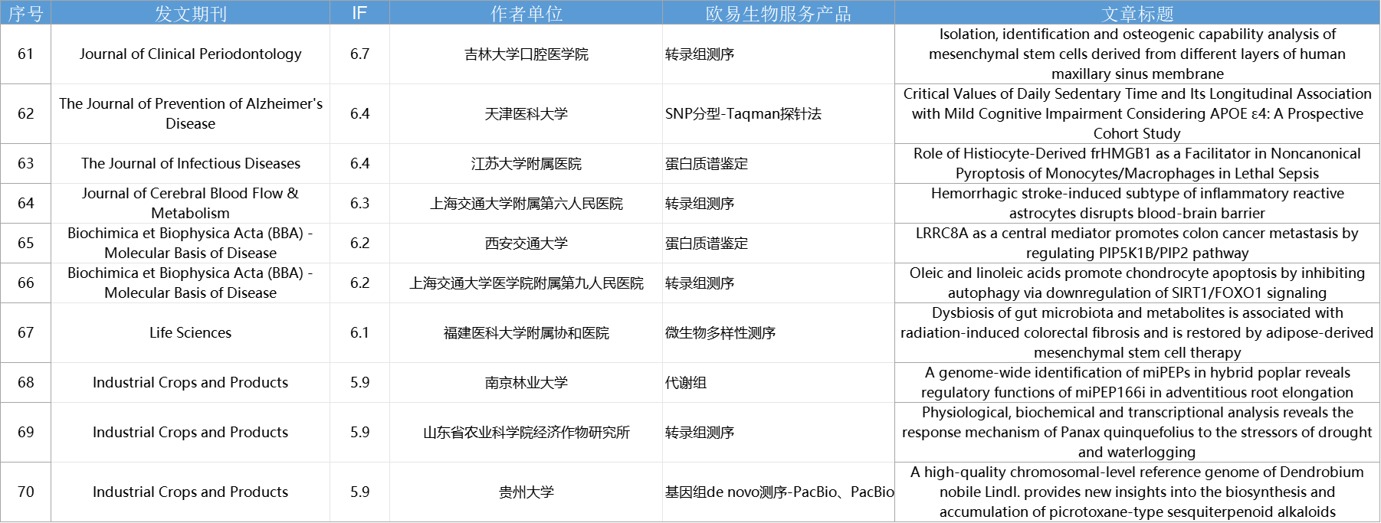
Task: Click the IF value 6.1
Action: coord(359,333)
